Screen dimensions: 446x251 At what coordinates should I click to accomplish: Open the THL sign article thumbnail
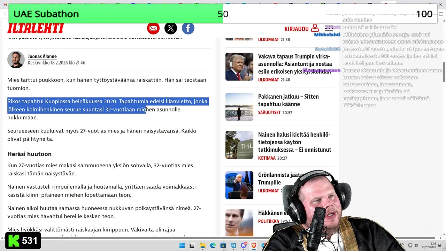239,145
